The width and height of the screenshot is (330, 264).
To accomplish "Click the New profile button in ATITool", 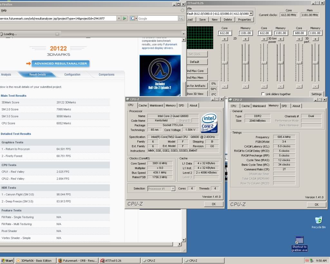I will point(214,20).
